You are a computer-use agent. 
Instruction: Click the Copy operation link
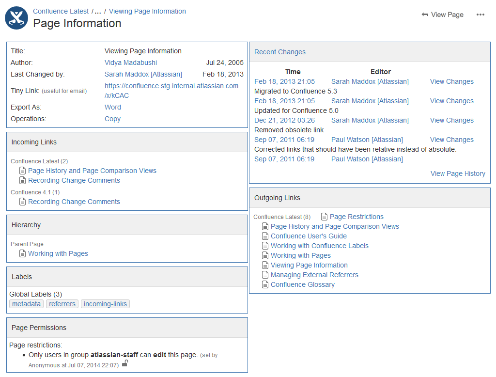coord(112,119)
